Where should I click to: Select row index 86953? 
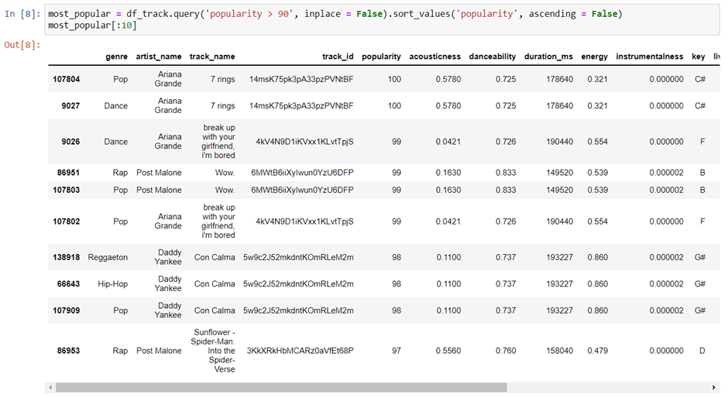coord(68,351)
